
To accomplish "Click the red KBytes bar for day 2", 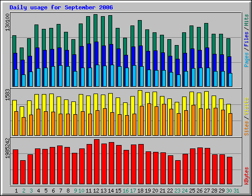I will (x=23, y=172).
